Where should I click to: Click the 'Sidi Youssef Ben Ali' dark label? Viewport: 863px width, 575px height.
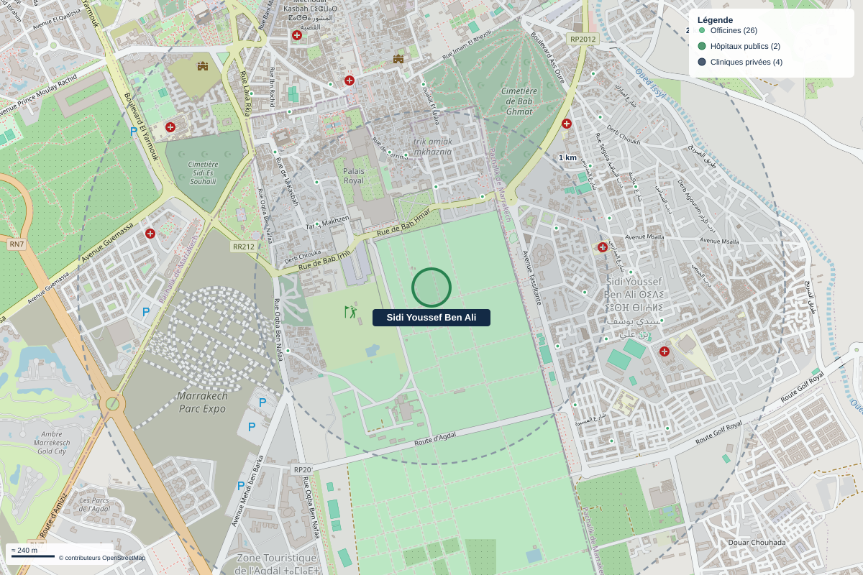coord(431,318)
